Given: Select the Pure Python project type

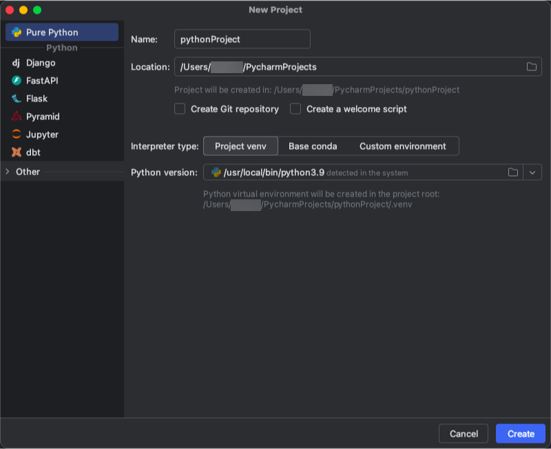Looking at the screenshot, I should coord(62,32).
